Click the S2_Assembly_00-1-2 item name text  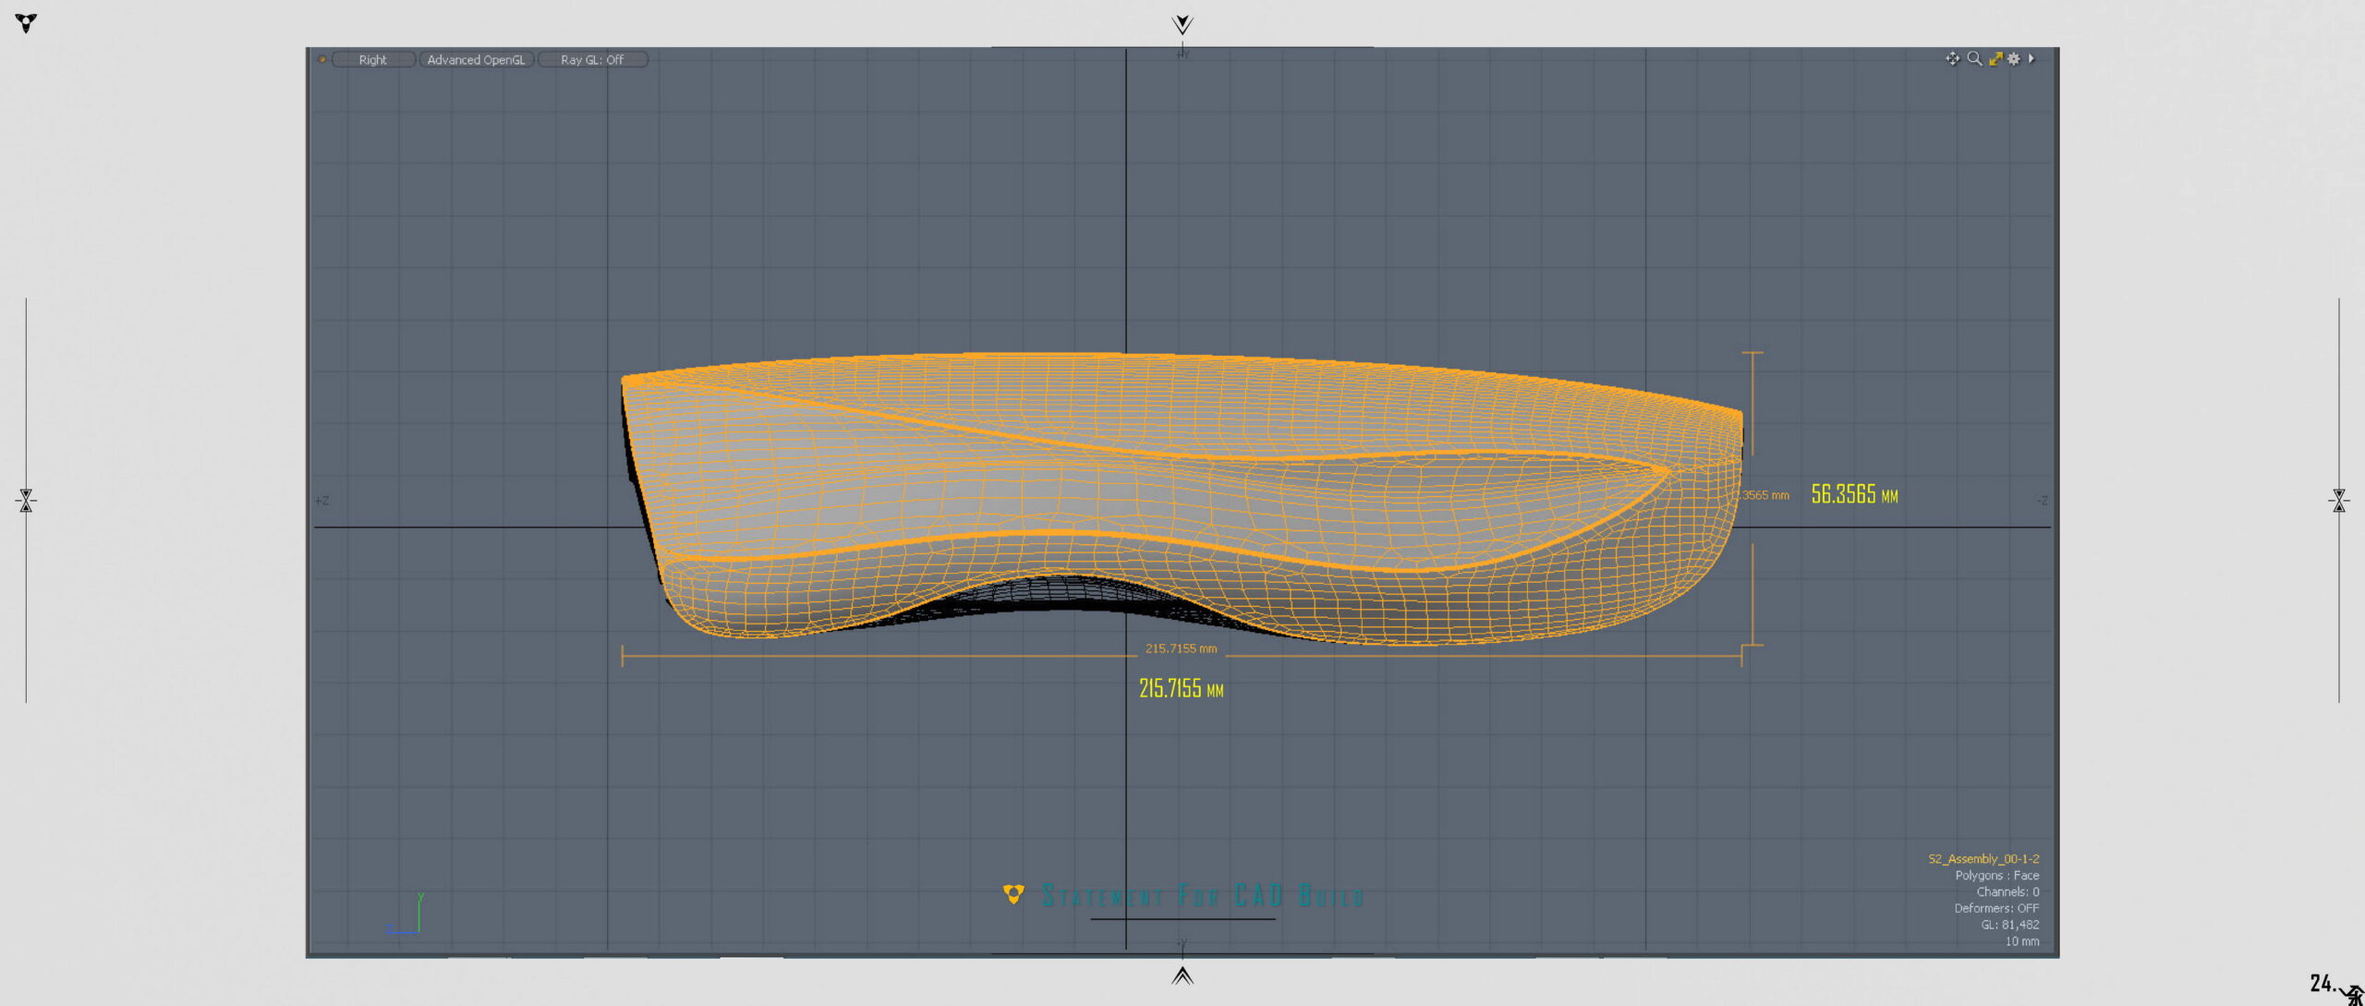tap(1983, 858)
